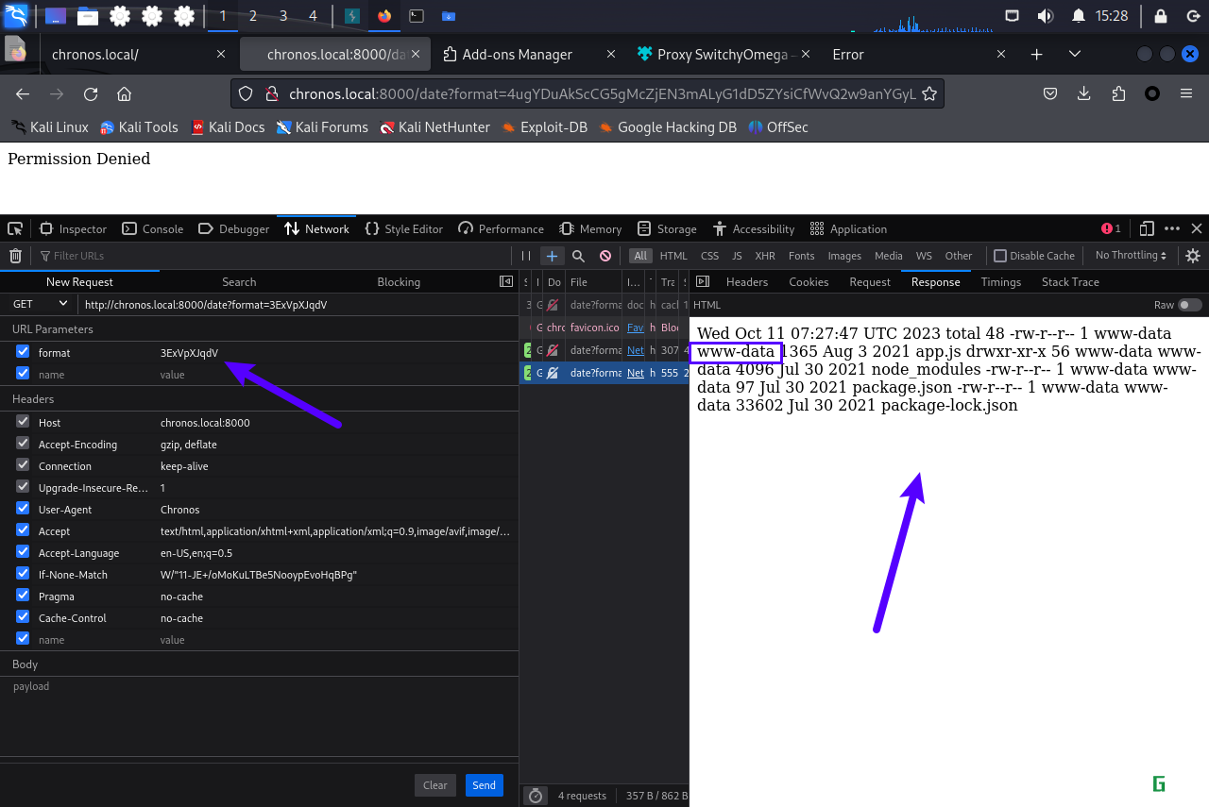Switch to the Console tab

(152, 228)
